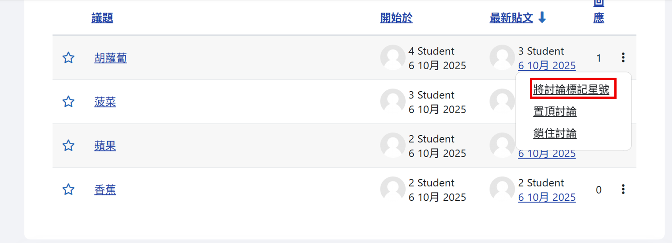Select 將討論標記星號 menu option

click(571, 90)
